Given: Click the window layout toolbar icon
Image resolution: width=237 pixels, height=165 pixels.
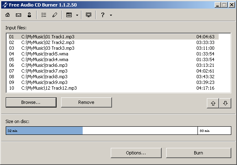Looking at the screenshot, I should coord(69,15).
